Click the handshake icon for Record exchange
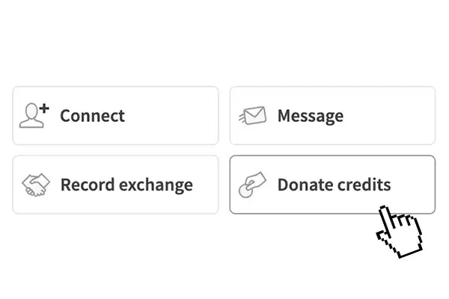This screenshot has height=299, width=449. tap(35, 185)
